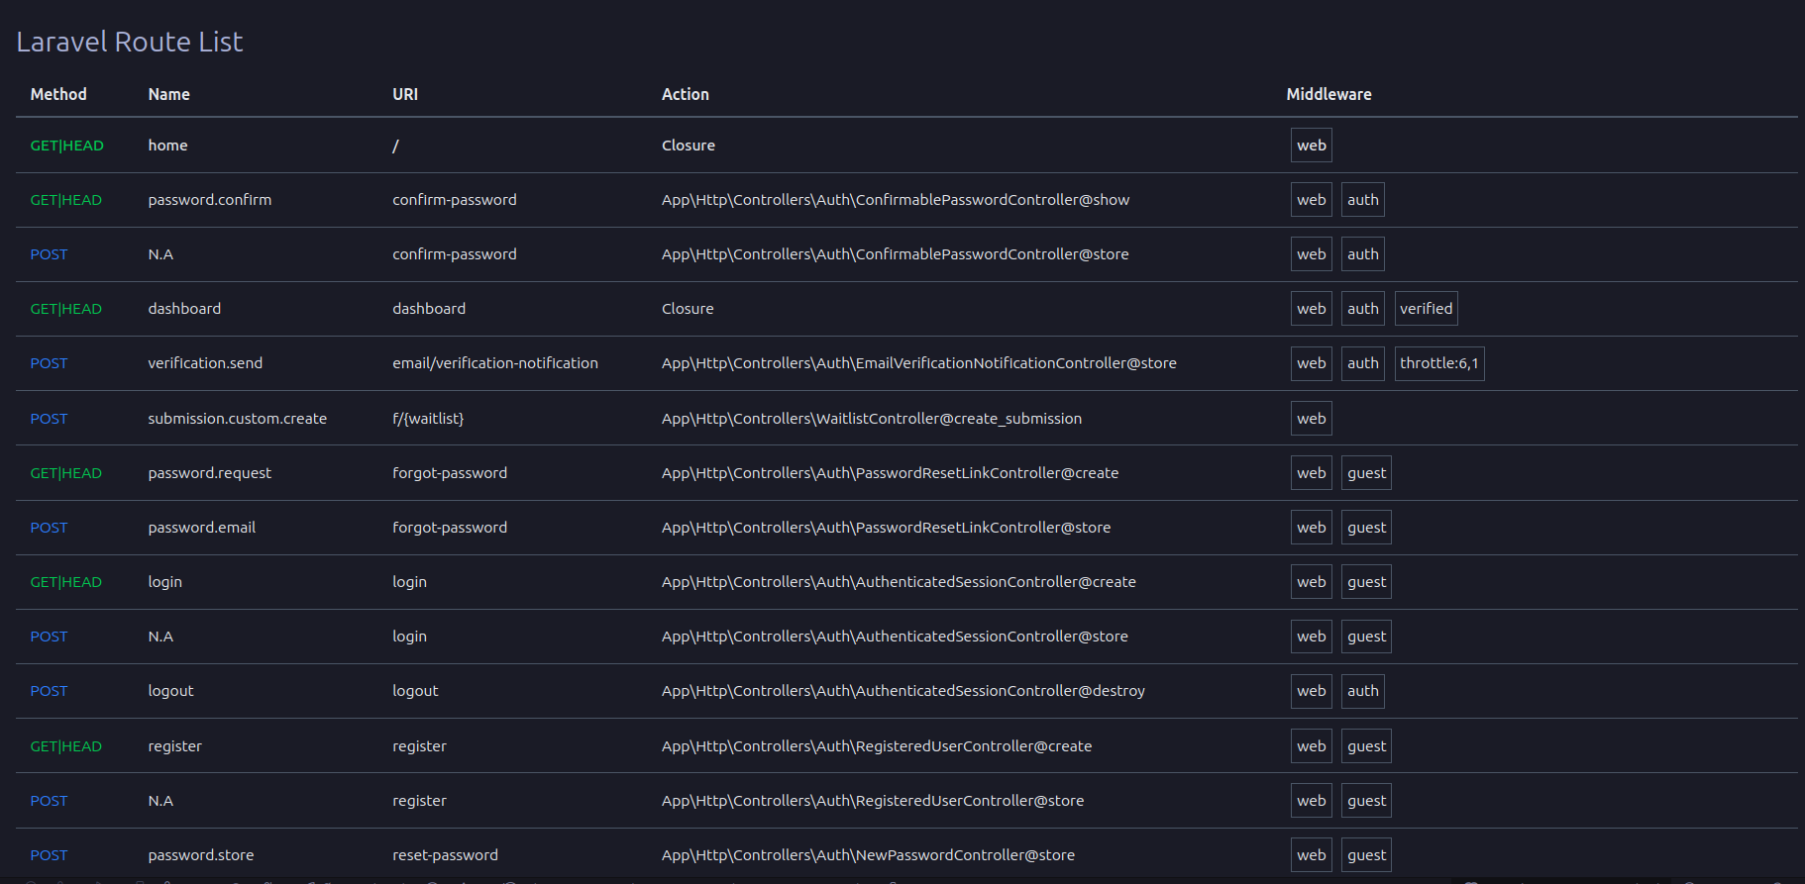This screenshot has height=884, width=1805.
Task: Click guest badge in password.request row
Action: coord(1366,473)
